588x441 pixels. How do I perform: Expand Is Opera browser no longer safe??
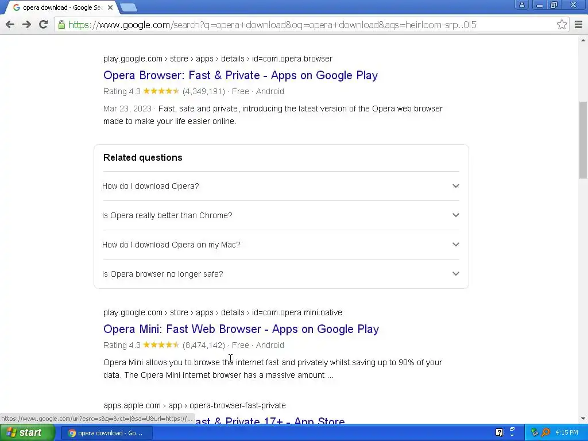pos(281,274)
